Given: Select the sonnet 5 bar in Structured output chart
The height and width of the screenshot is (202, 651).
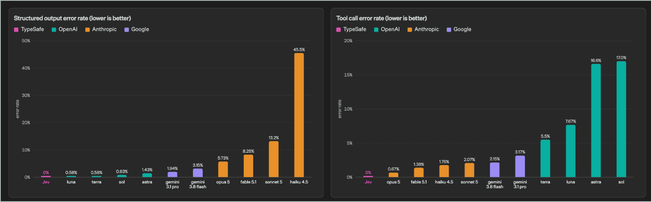Looking at the screenshot, I should click(273, 159).
